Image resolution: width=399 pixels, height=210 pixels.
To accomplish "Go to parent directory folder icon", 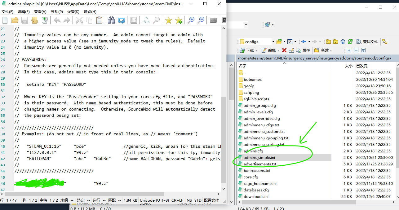I will coord(328,42).
